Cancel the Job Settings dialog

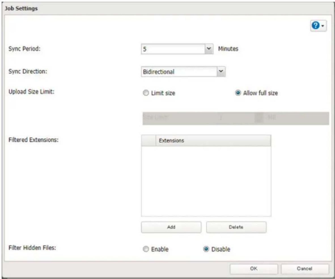point(305,269)
